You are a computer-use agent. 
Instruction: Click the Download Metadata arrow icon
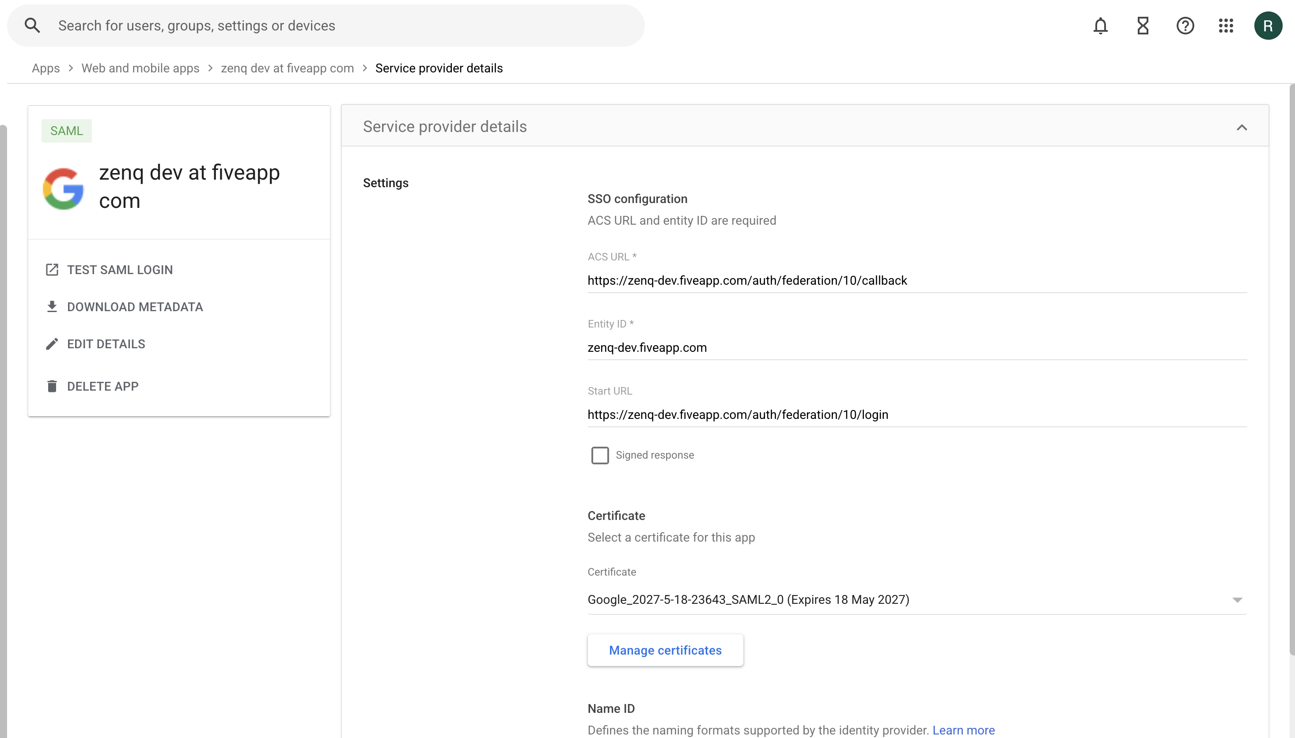[52, 307]
